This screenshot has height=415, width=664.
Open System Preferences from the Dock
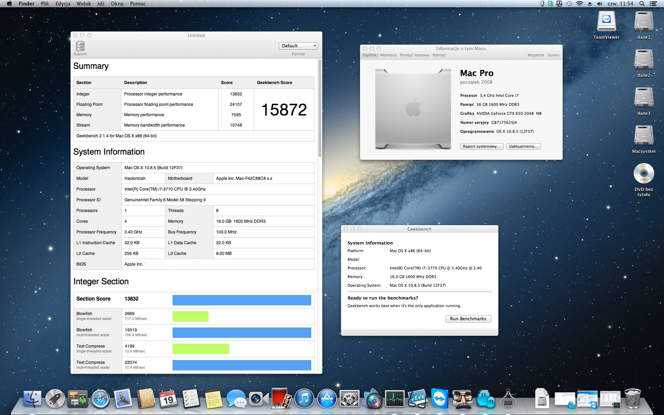click(350, 399)
